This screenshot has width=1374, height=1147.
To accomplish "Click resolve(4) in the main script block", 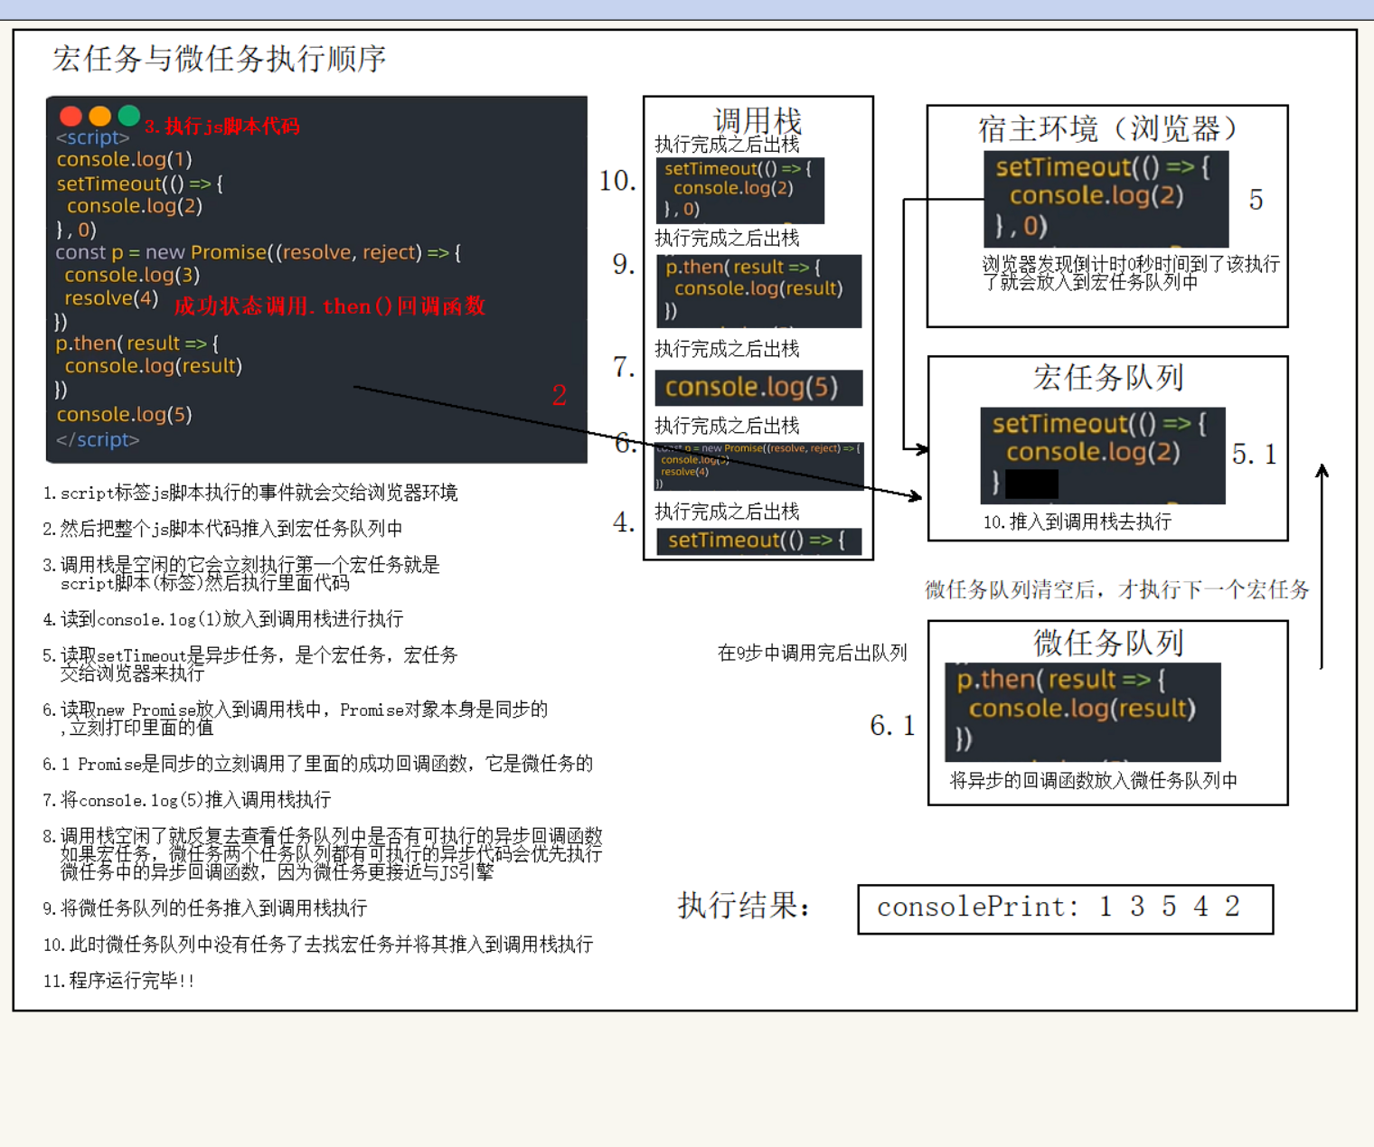I will (111, 298).
